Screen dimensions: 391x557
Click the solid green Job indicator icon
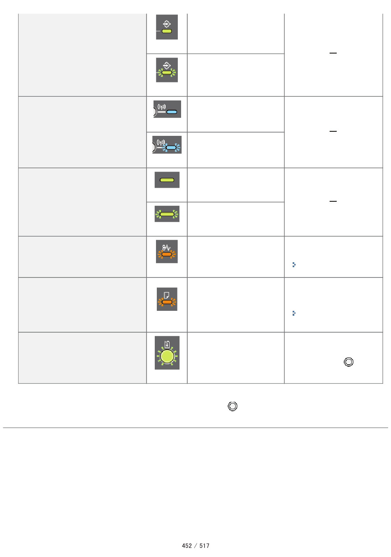167,27
